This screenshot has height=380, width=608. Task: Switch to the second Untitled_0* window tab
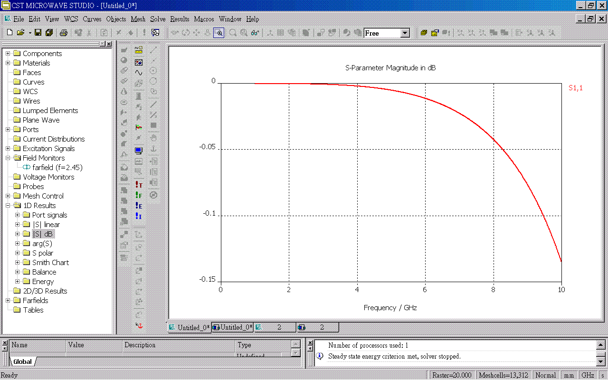coord(232,327)
